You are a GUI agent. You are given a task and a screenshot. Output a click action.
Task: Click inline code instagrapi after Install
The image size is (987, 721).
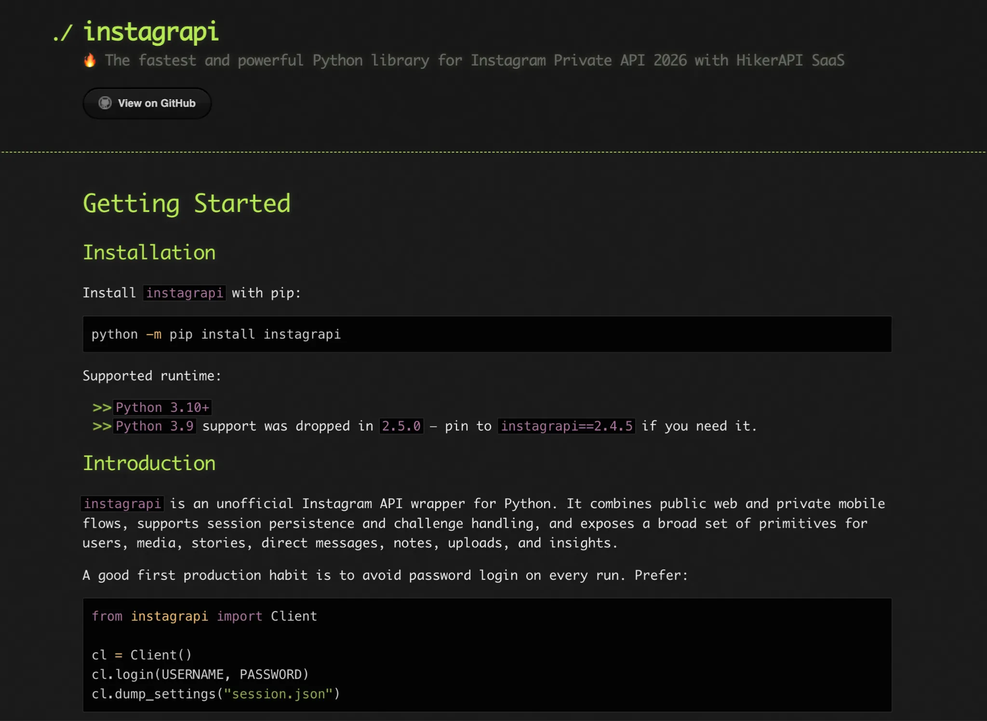tap(185, 293)
